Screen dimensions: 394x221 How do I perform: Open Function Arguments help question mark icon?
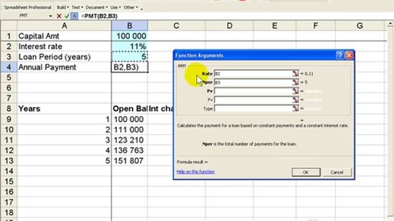[340, 55]
